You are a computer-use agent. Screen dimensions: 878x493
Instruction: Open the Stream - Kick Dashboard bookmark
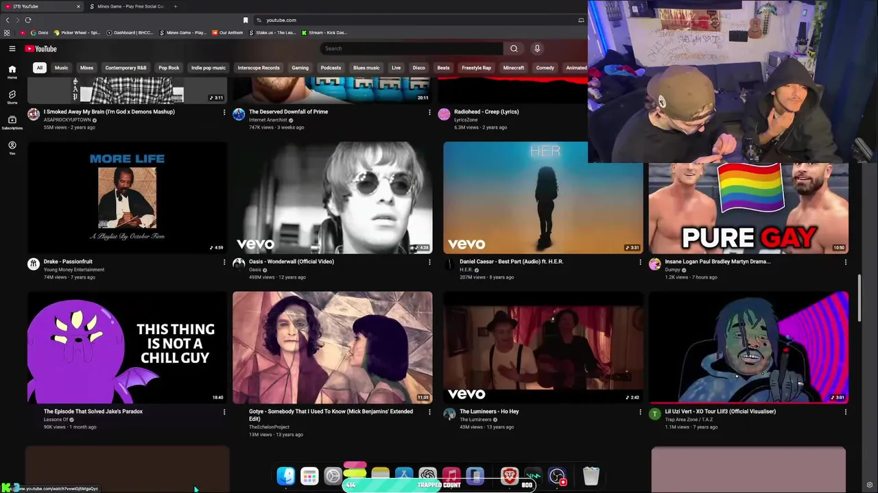(325, 32)
